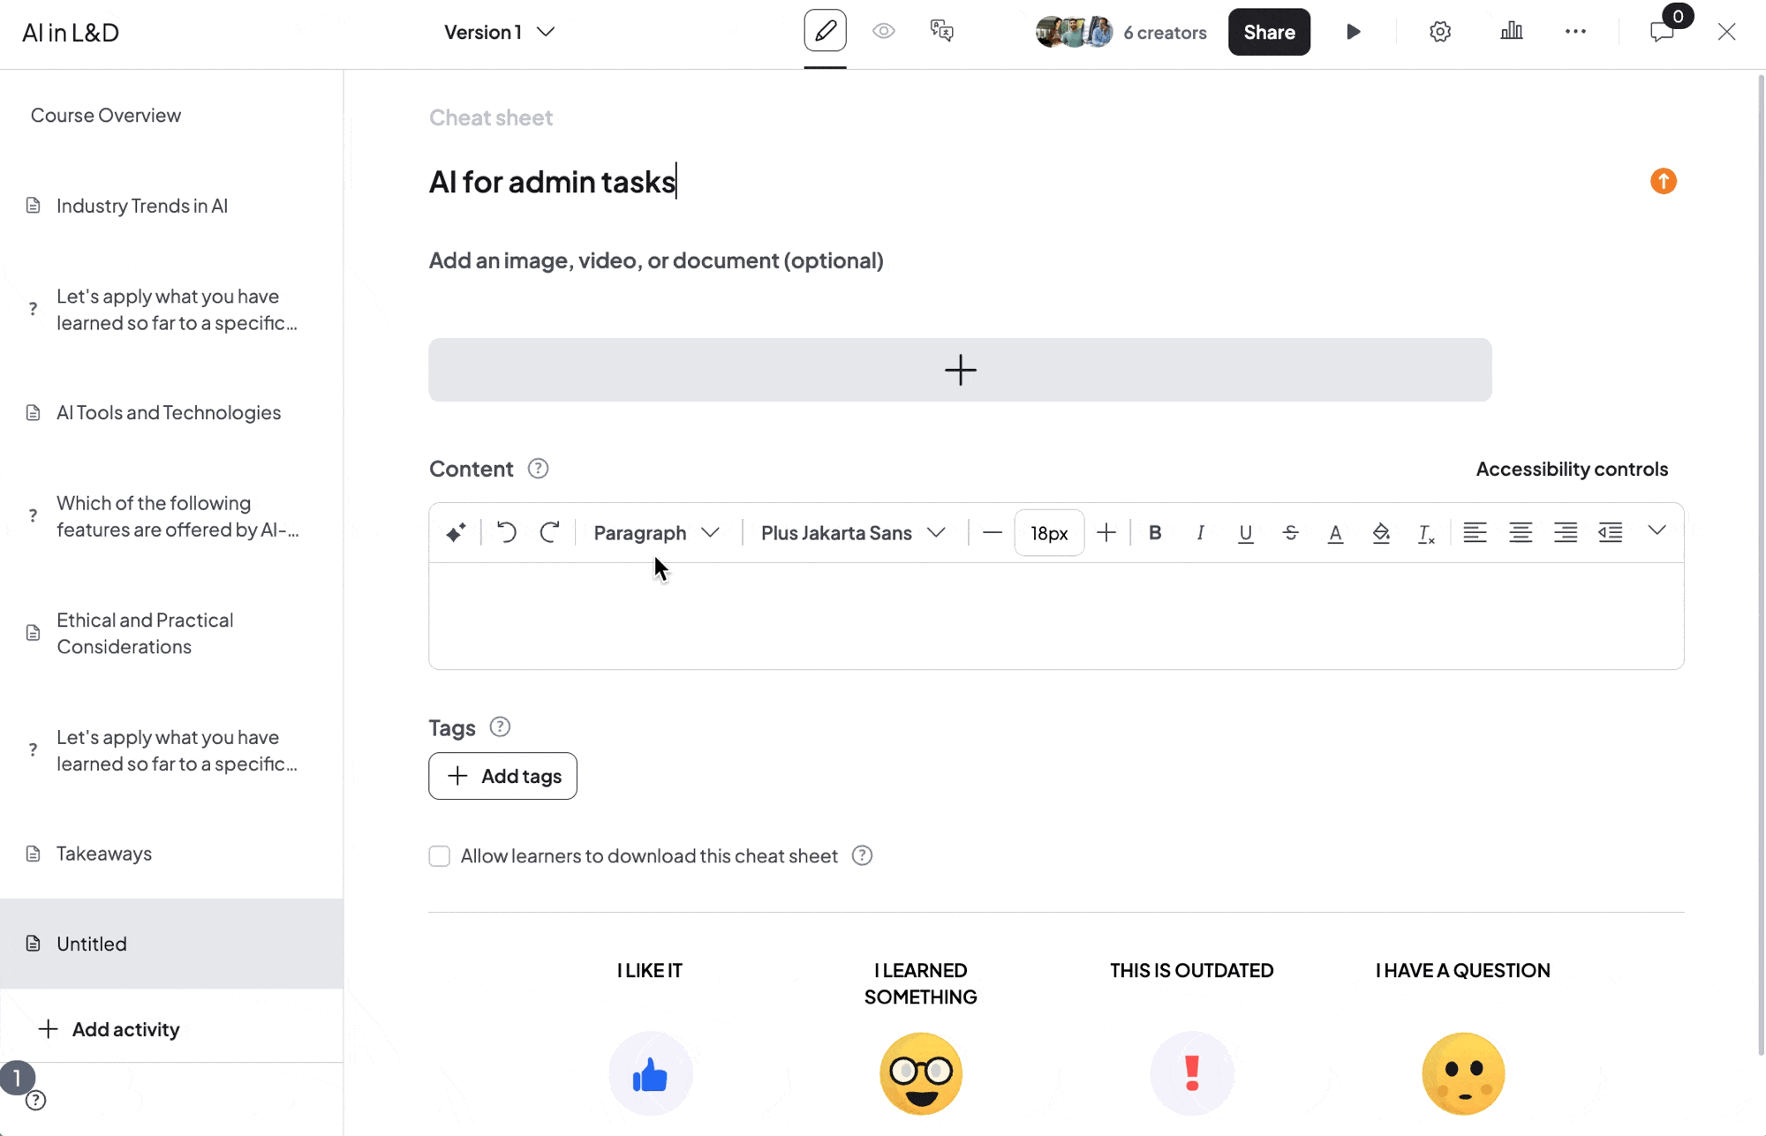Undo the last edit
Image resolution: width=1766 pixels, height=1136 pixels.
(506, 532)
